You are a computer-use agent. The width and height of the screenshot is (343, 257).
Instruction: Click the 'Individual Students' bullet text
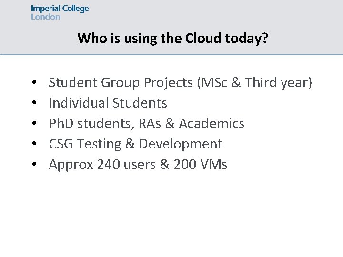108,103
